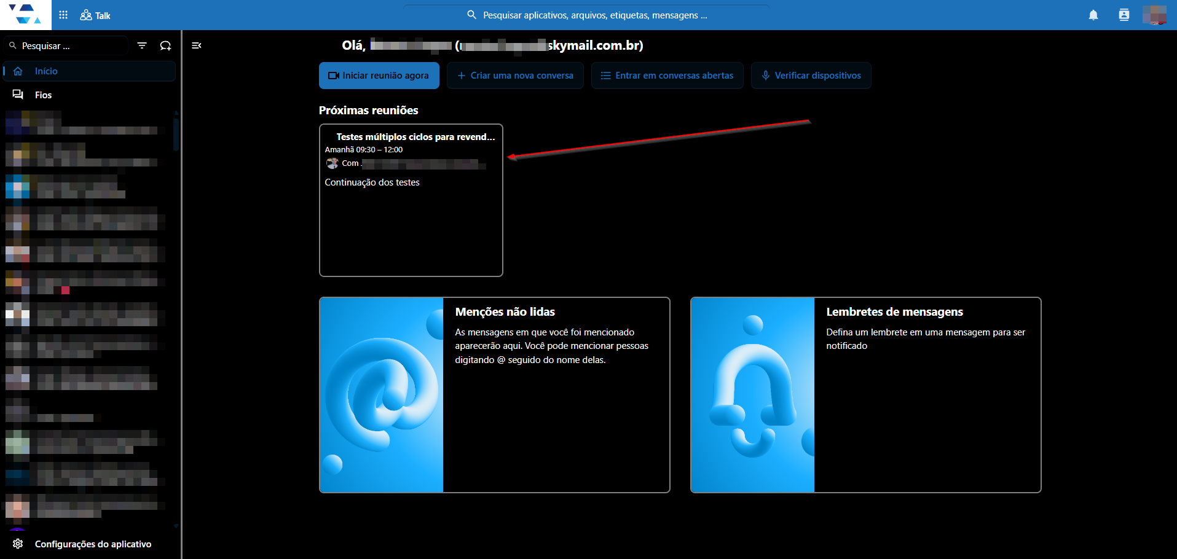Click Iniciar reunião agora button
The width and height of the screenshot is (1177, 559).
coord(379,76)
